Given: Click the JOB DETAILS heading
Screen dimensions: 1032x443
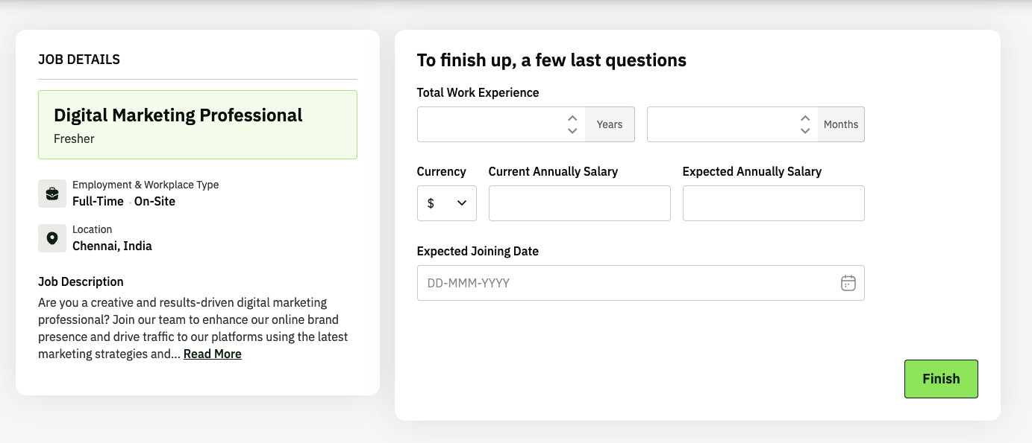Looking at the screenshot, I should [79, 60].
